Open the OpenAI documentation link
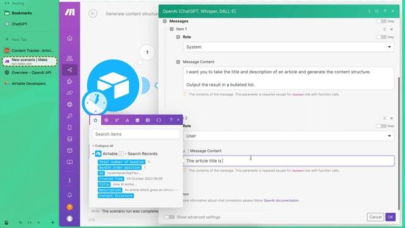405x228 pixels. (x=281, y=201)
